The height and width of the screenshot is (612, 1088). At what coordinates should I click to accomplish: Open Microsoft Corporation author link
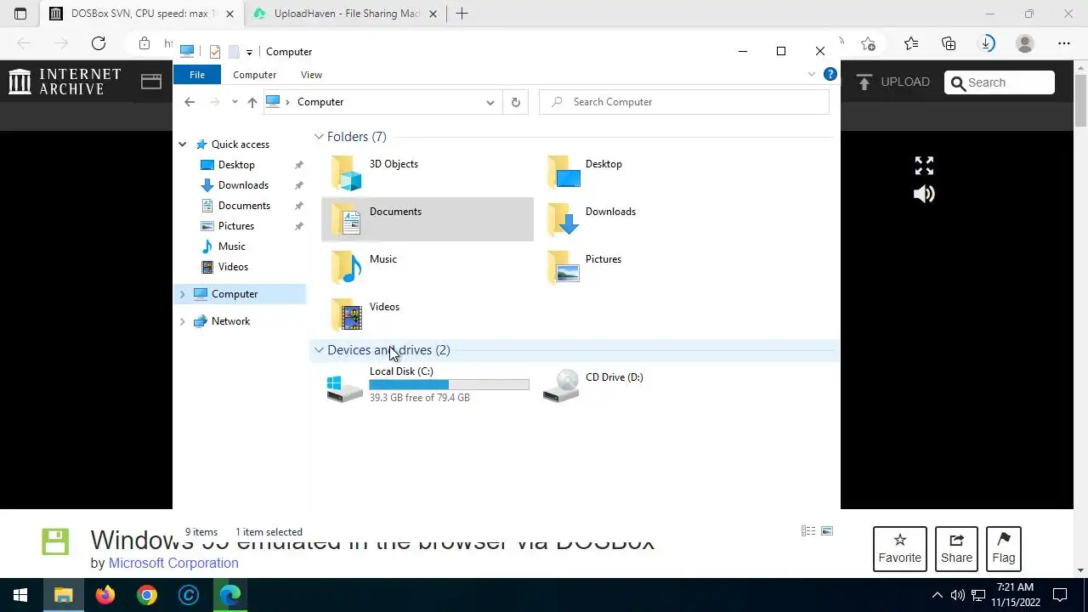(173, 563)
